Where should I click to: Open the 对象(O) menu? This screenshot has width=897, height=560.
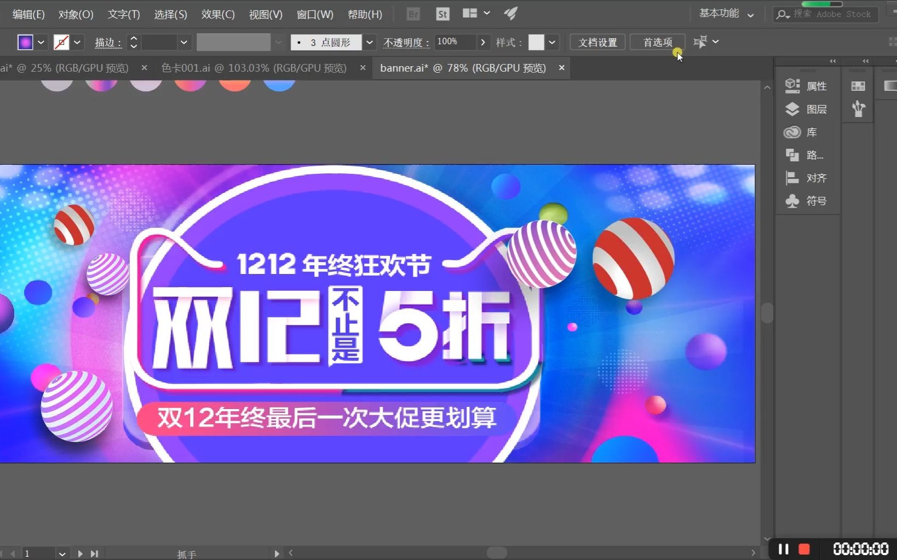tap(76, 14)
